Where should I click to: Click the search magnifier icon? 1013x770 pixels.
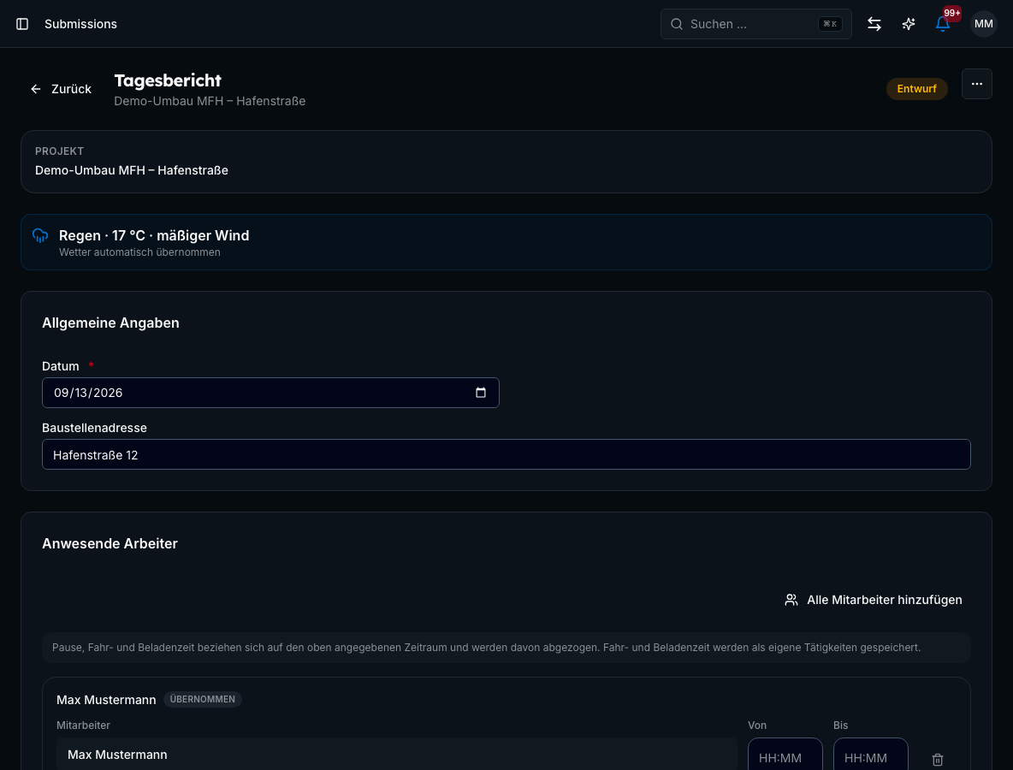coord(677,24)
